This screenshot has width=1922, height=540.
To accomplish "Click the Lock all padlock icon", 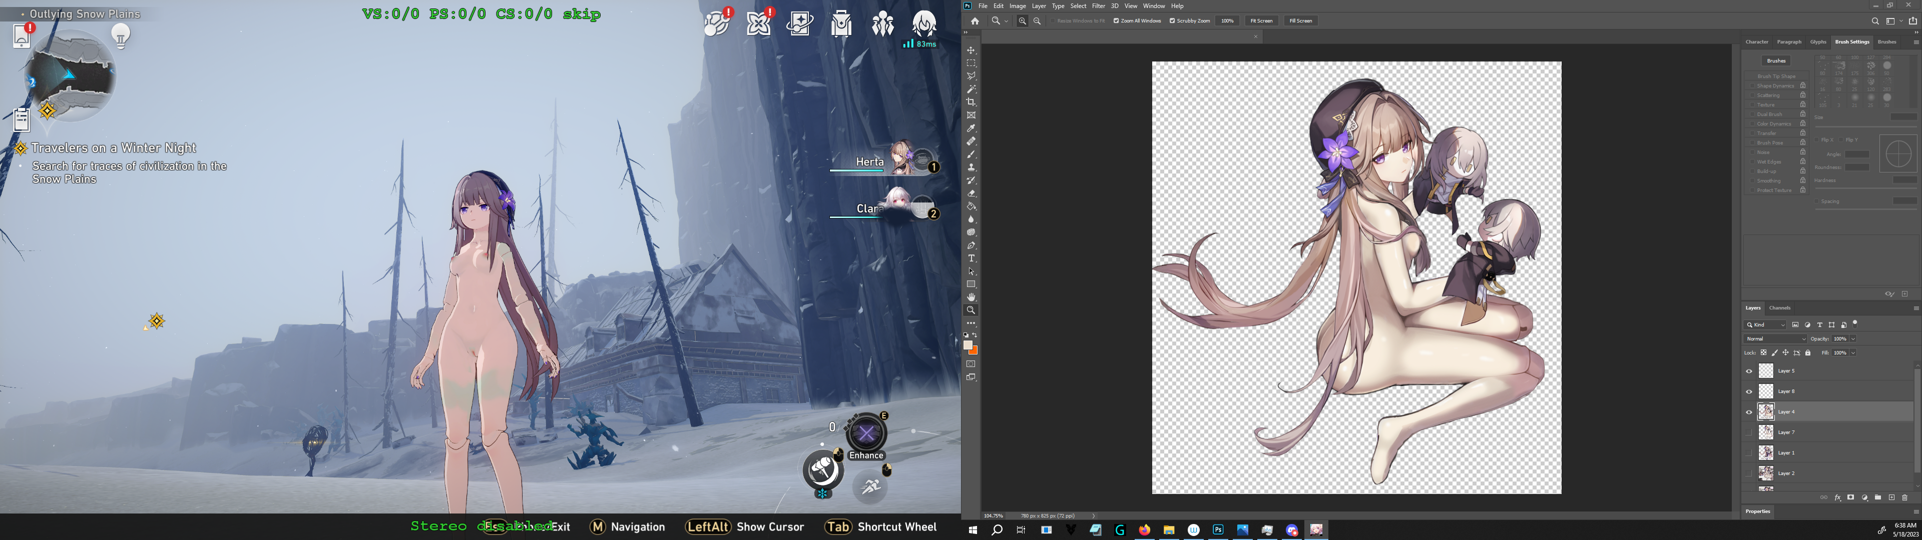I will (1808, 353).
